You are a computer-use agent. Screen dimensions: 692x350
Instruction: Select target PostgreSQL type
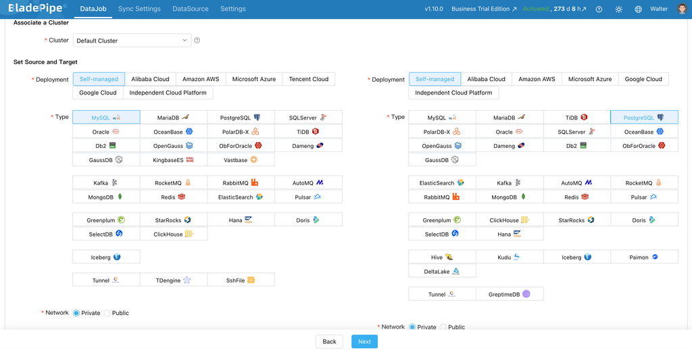click(x=644, y=118)
